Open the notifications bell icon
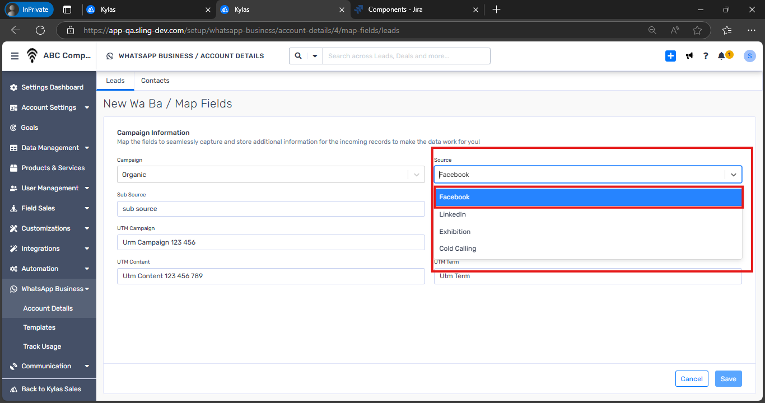 [x=721, y=56]
